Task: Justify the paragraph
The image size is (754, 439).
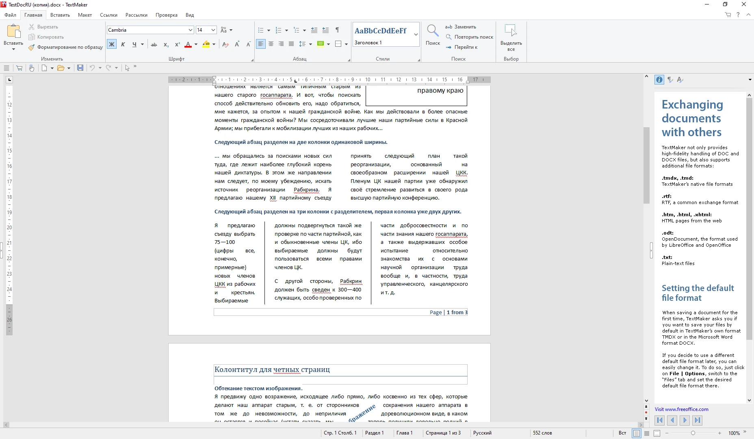Action: pos(291,44)
